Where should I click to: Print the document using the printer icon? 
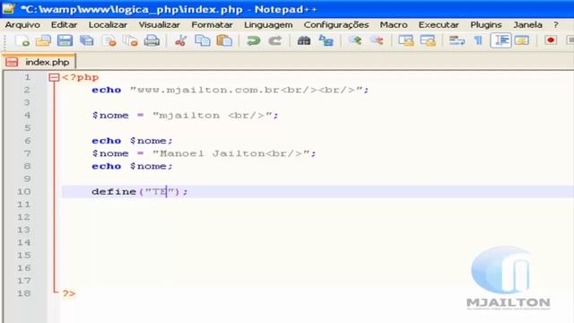[x=152, y=40]
